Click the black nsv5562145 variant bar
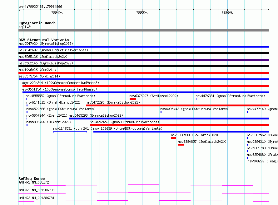The image size is (278, 205). pyautogui.click(x=144, y=66)
